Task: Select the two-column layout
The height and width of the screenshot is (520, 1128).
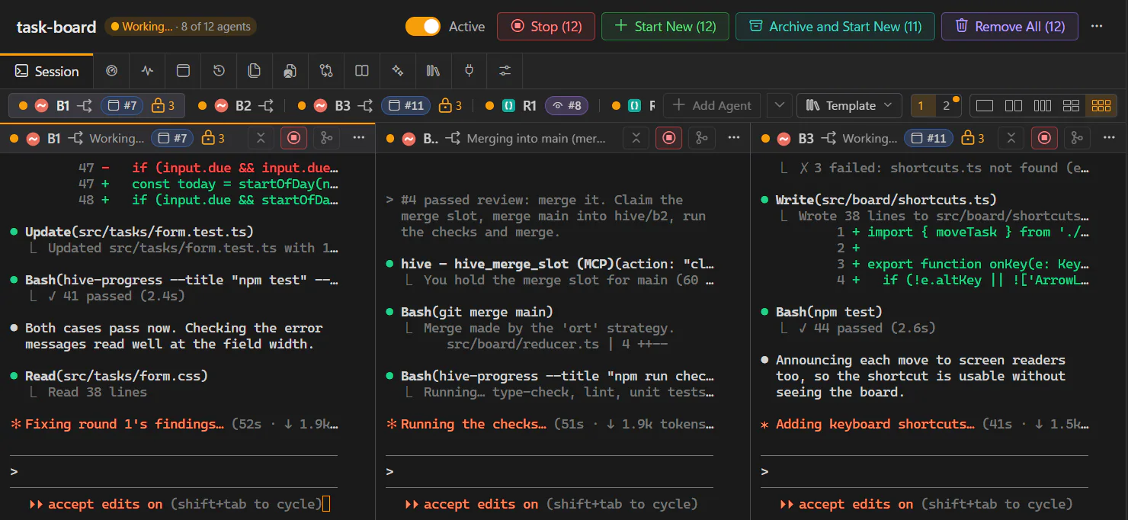Action: [1014, 105]
